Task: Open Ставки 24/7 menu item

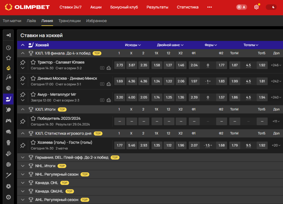Action: tap(70, 7)
